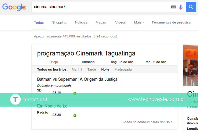Open Batman vs Superman: A Origem da Justiça
This screenshot has height=133, width=198.
[x=77, y=79]
